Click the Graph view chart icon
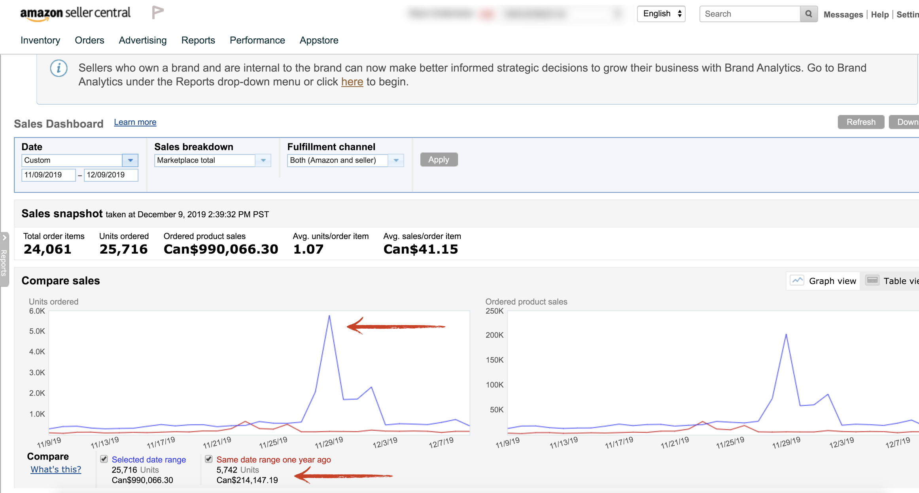Viewport: 919px width, 493px height. [x=797, y=280]
